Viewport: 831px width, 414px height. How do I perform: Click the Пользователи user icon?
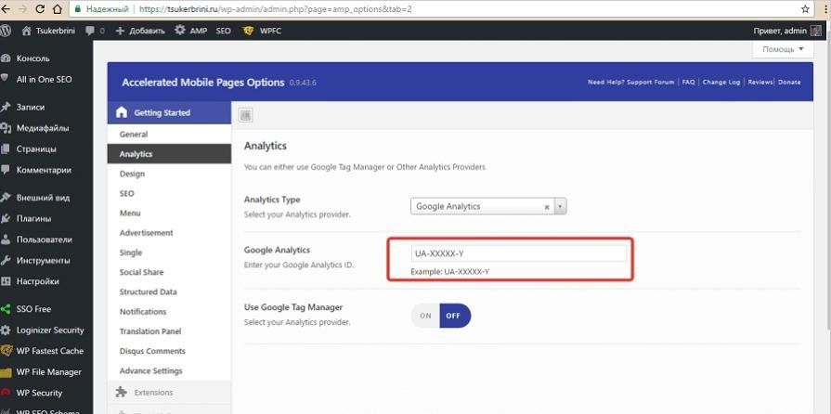tap(6, 239)
